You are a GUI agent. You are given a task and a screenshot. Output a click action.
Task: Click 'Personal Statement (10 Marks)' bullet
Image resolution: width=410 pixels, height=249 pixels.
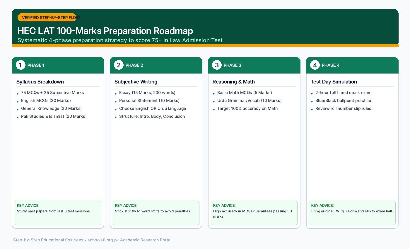[149, 100]
